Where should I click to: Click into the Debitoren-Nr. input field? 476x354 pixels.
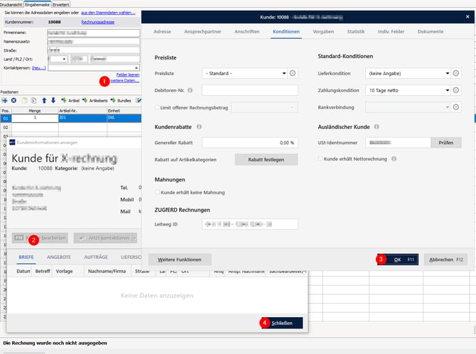coord(250,90)
